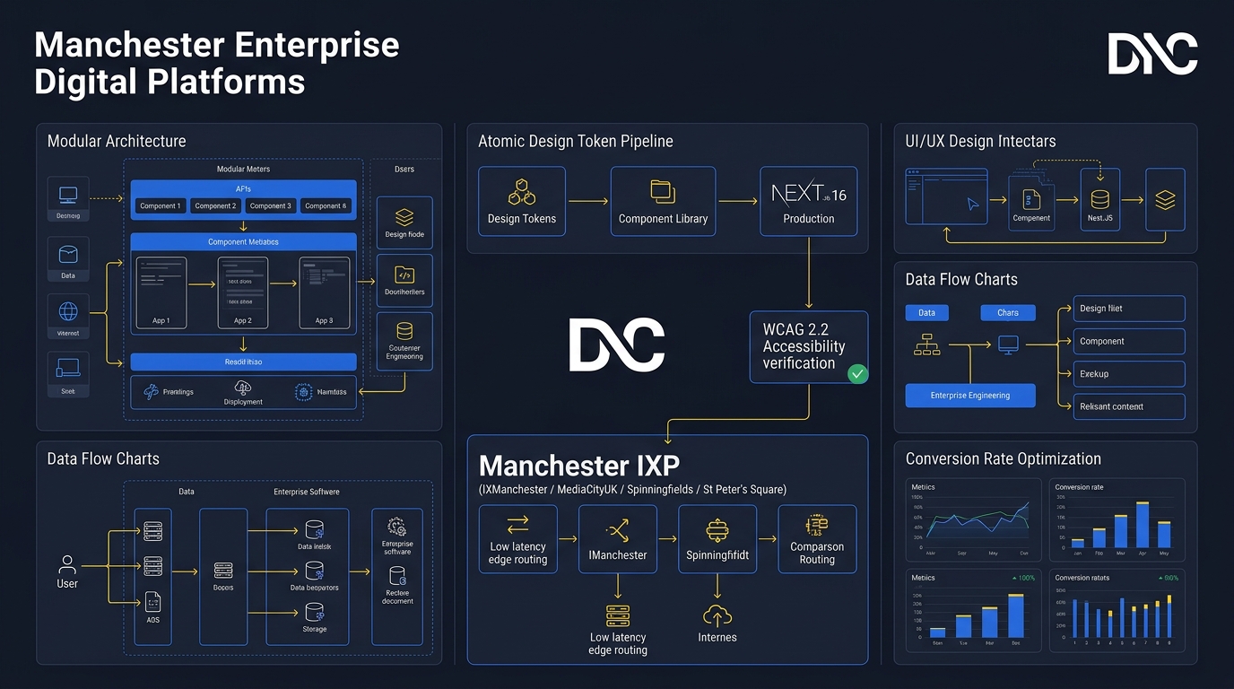Open the Storage database icon
Image resolution: width=1234 pixels, height=689 pixels.
[x=315, y=612]
